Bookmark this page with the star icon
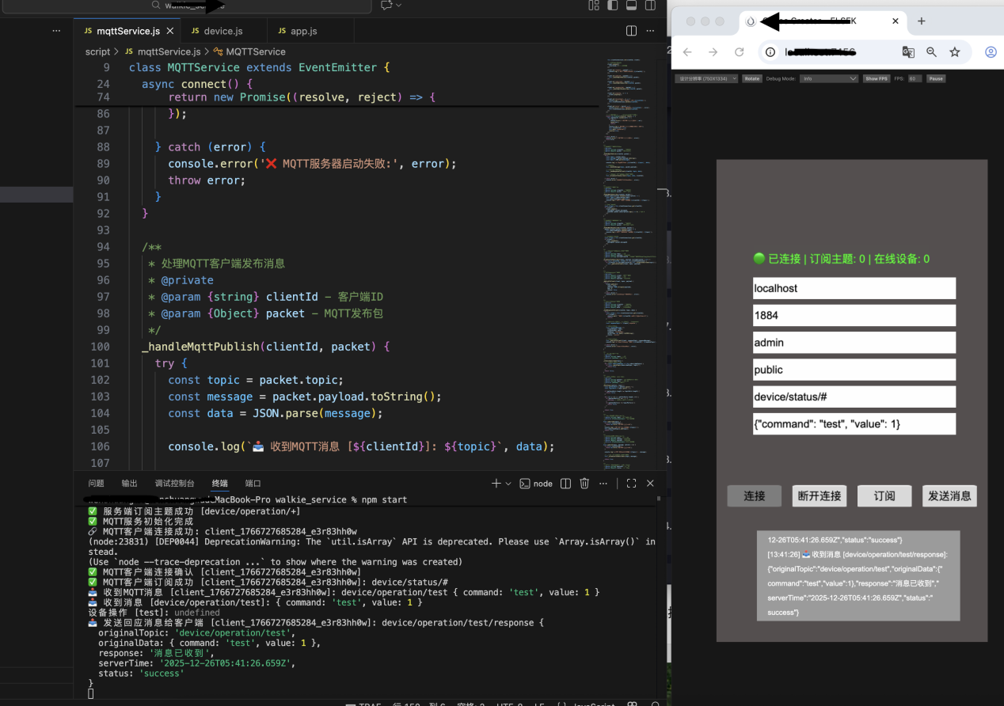The height and width of the screenshot is (706, 1004). coord(955,52)
